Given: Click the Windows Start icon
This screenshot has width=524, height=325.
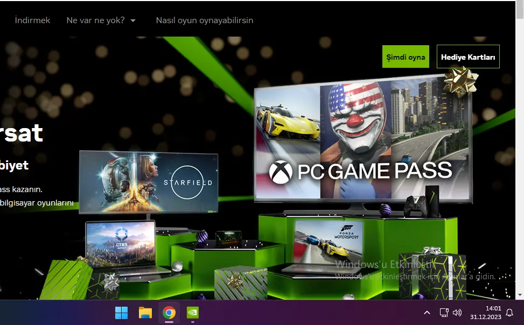Looking at the screenshot, I should click(121, 313).
